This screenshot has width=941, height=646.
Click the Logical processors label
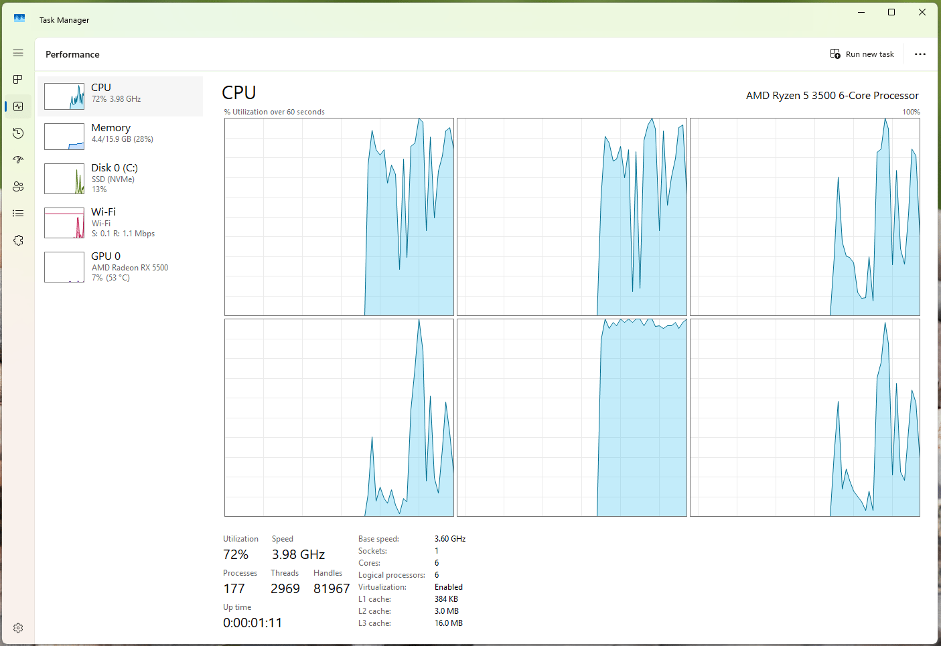[392, 575]
